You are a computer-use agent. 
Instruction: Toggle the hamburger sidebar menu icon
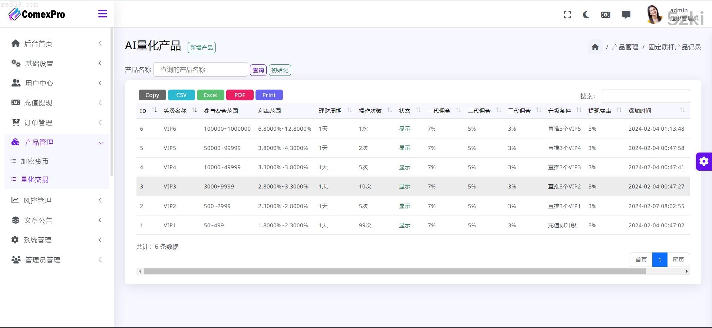tap(102, 14)
